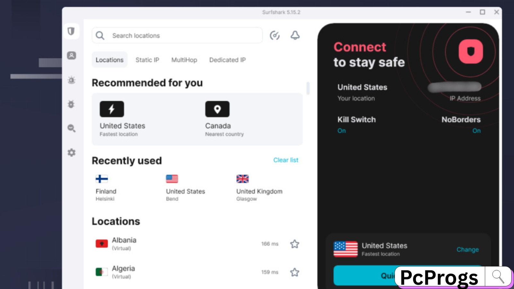
Task: Open the VPN shield sidebar icon
Action: [71, 31]
